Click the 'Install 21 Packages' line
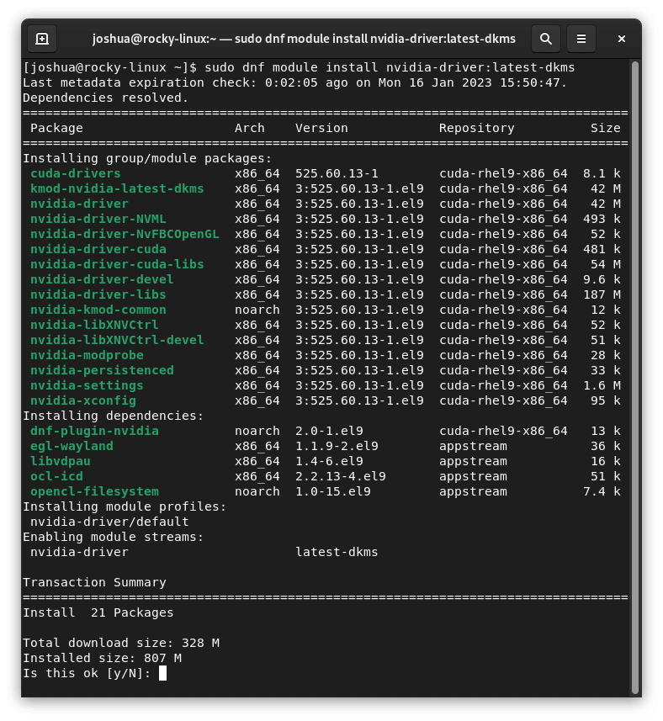This screenshot has height=721, width=663. [98, 612]
